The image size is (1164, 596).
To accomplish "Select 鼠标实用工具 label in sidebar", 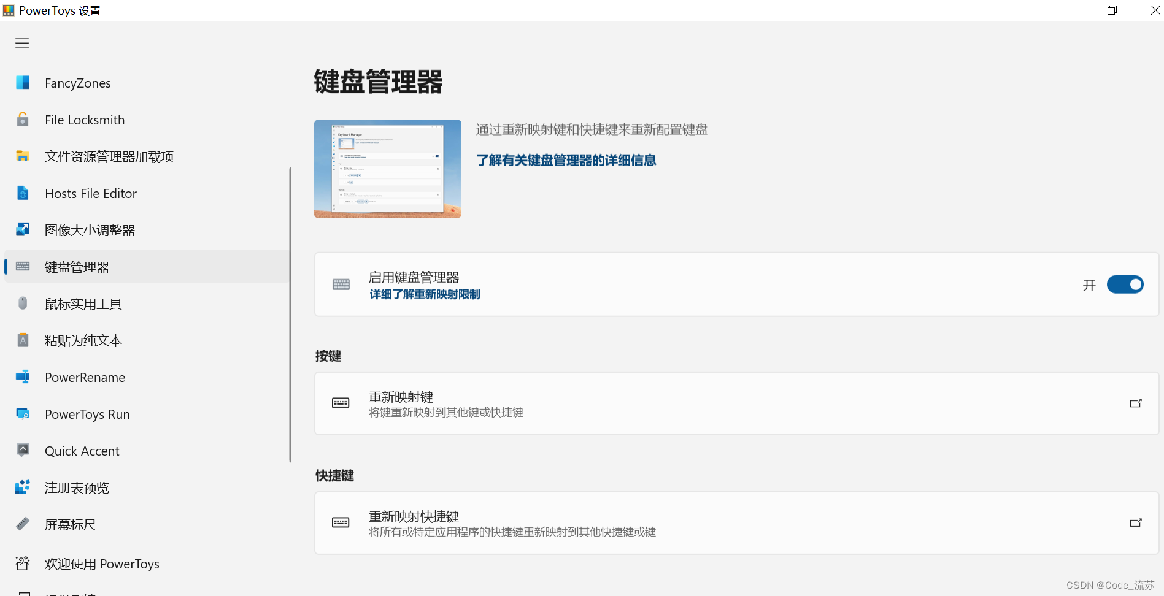I will 83,304.
